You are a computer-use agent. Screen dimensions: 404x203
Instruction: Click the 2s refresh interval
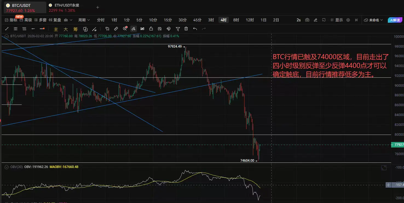pos(299,20)
